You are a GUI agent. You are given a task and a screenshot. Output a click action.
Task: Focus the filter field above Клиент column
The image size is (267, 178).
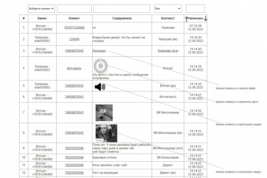pyautogui.click(x=74, y=9)
